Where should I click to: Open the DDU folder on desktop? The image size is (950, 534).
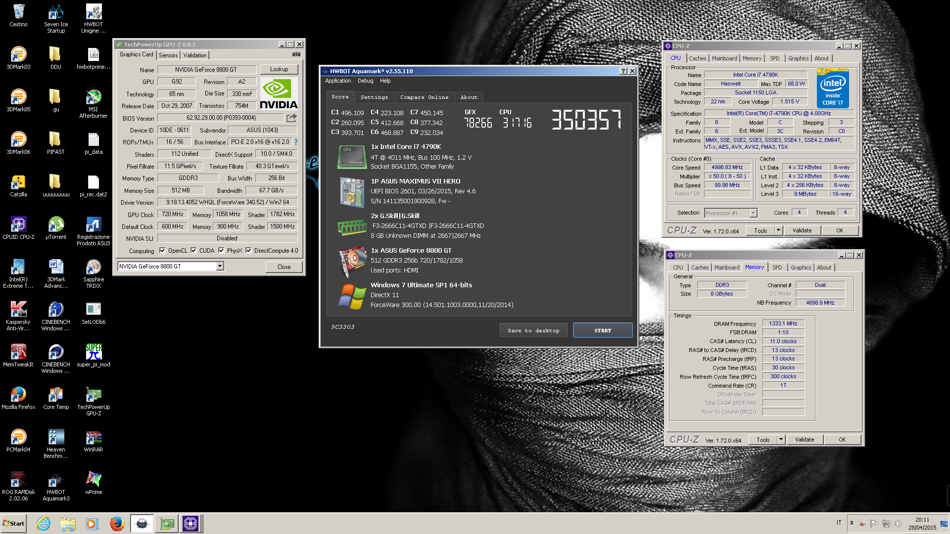pyautogui.click(x=56, y=58)
